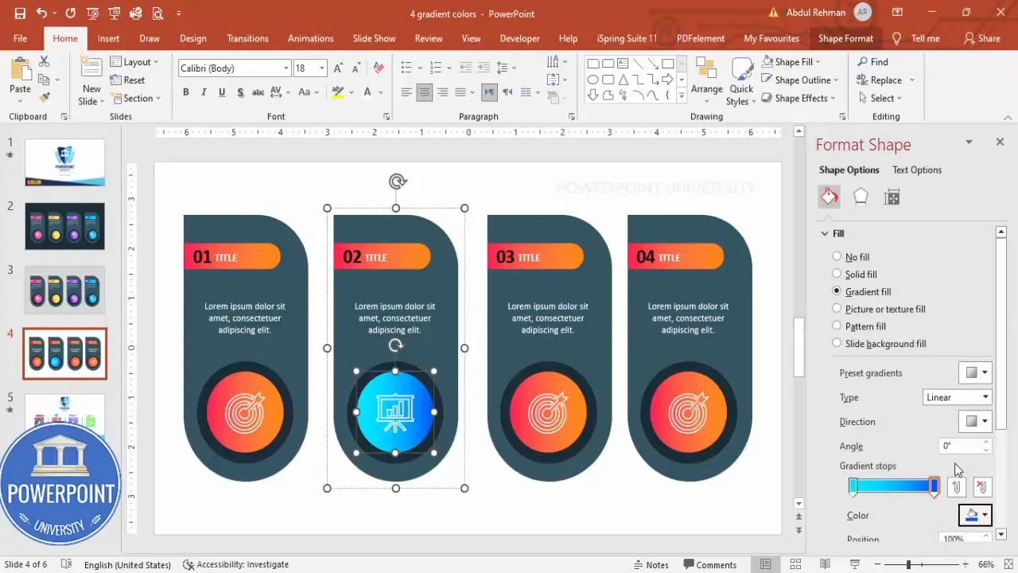
Task: Click the Format Painter brush icon
Action: [x=45, y=97]
